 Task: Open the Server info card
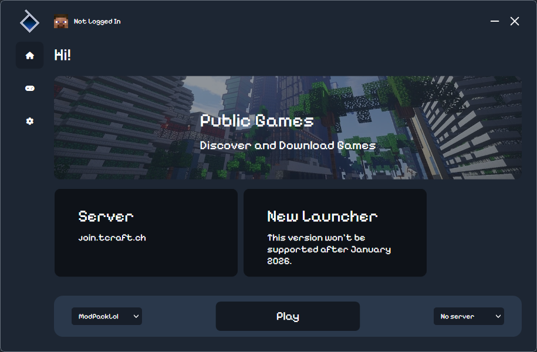pos(146,233)
